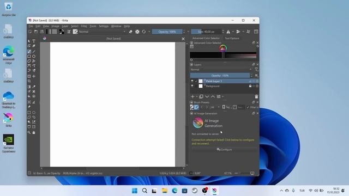Add a new layer with plus button

[192, 96]
